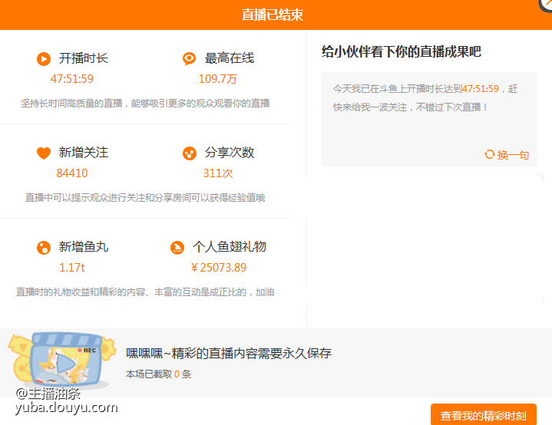Click the text 嘿嘿嘿~精彩的直播内容需要永久保存
This screenshot has height=425, width=552.
[229, 353]
